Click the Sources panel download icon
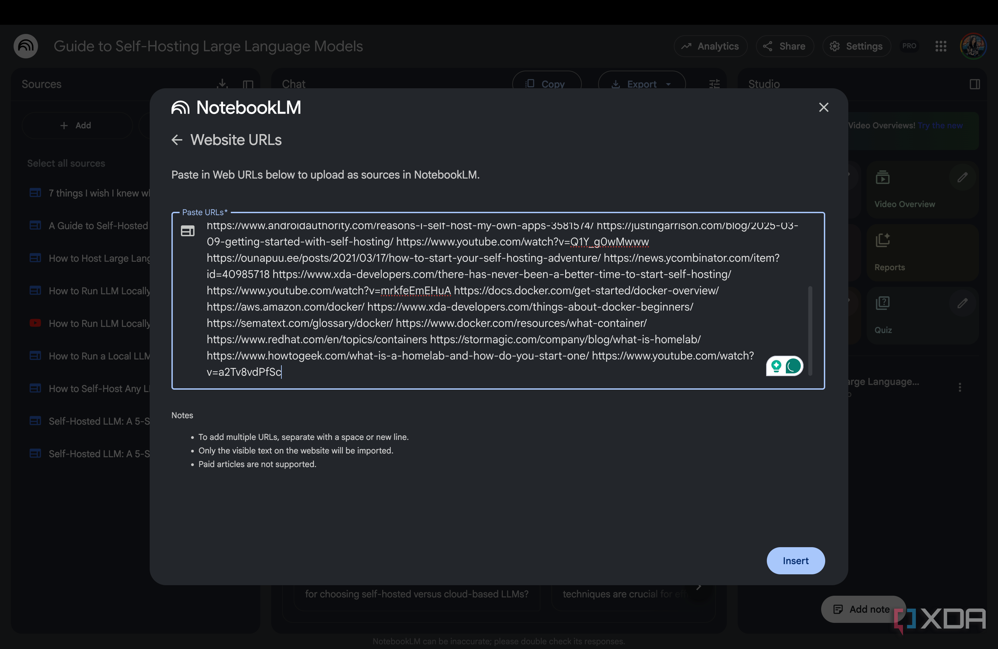 pyautogui.click(x=222, y=84)
